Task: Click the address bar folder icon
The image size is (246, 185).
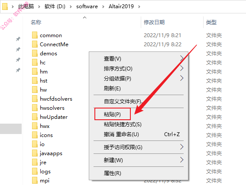Action: point(5,6)
